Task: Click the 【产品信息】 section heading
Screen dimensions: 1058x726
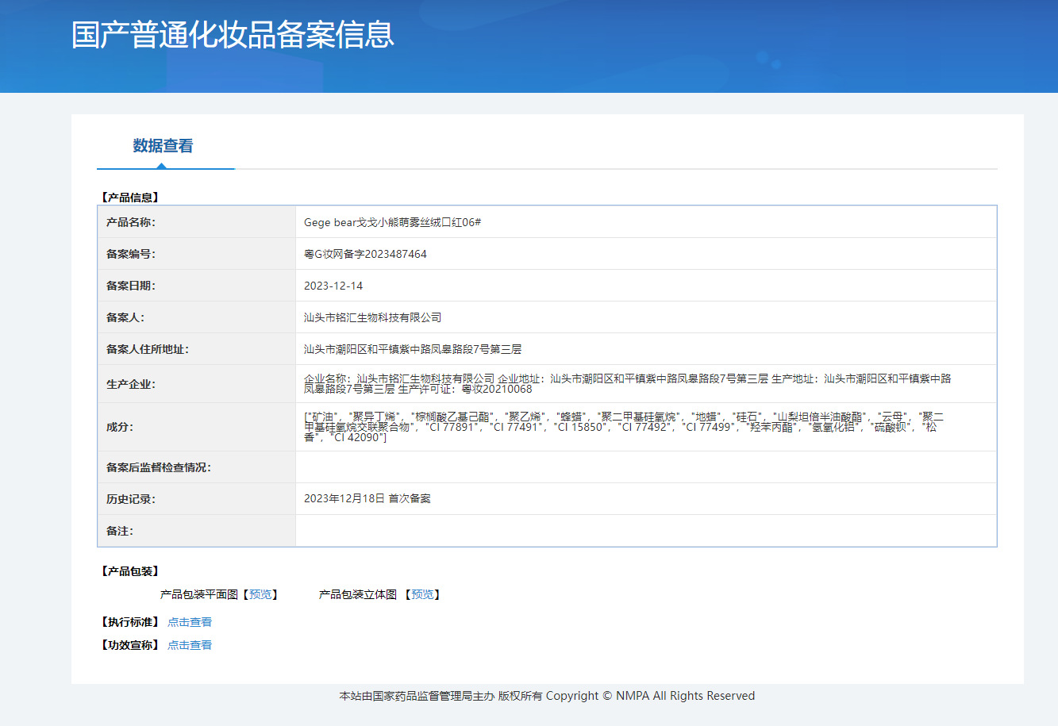Action: tap(129, 198)
